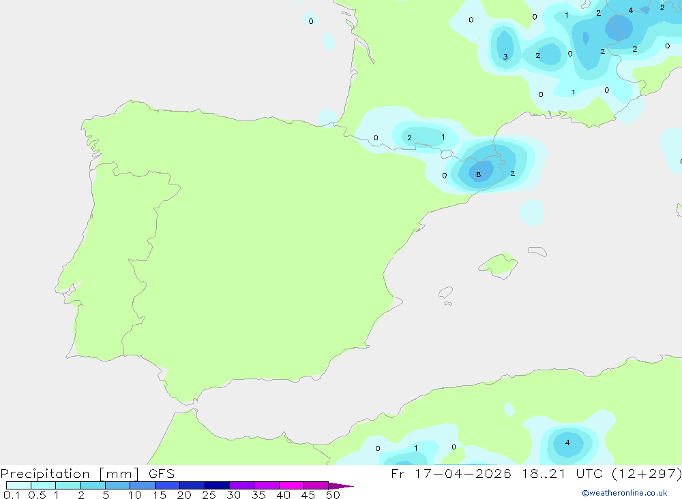Click the '50' legend scale label

(333, 495)
